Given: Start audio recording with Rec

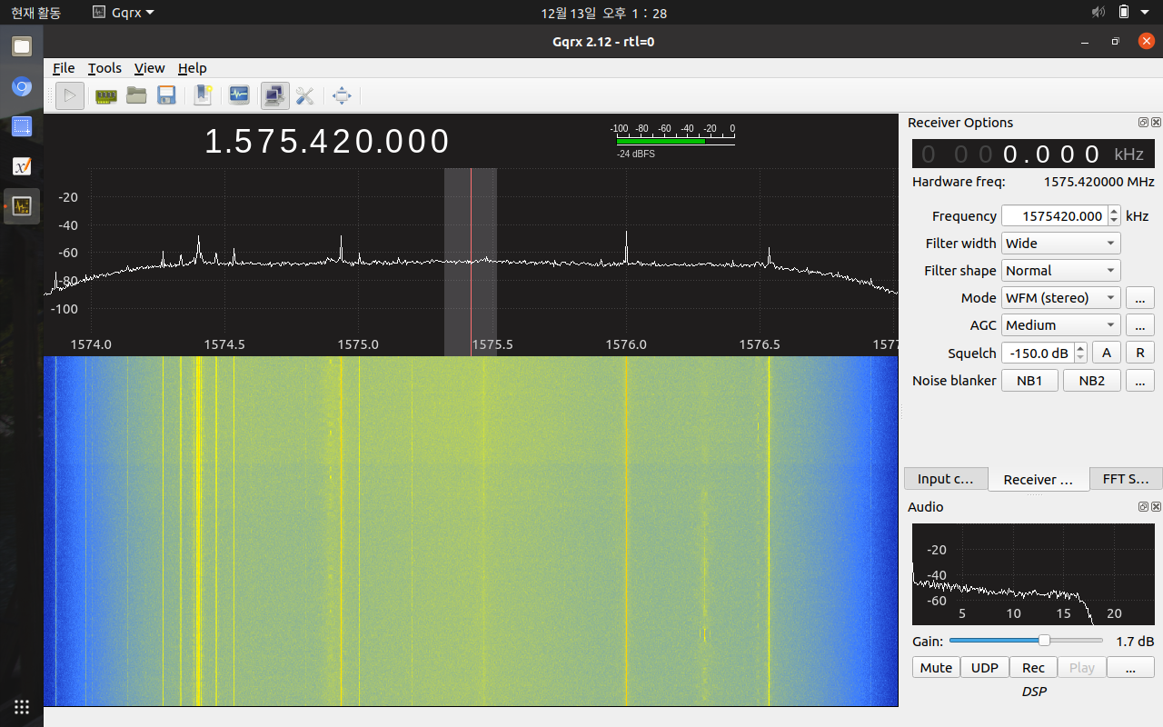Looking at the screenshot, I should click(1033, 668).
